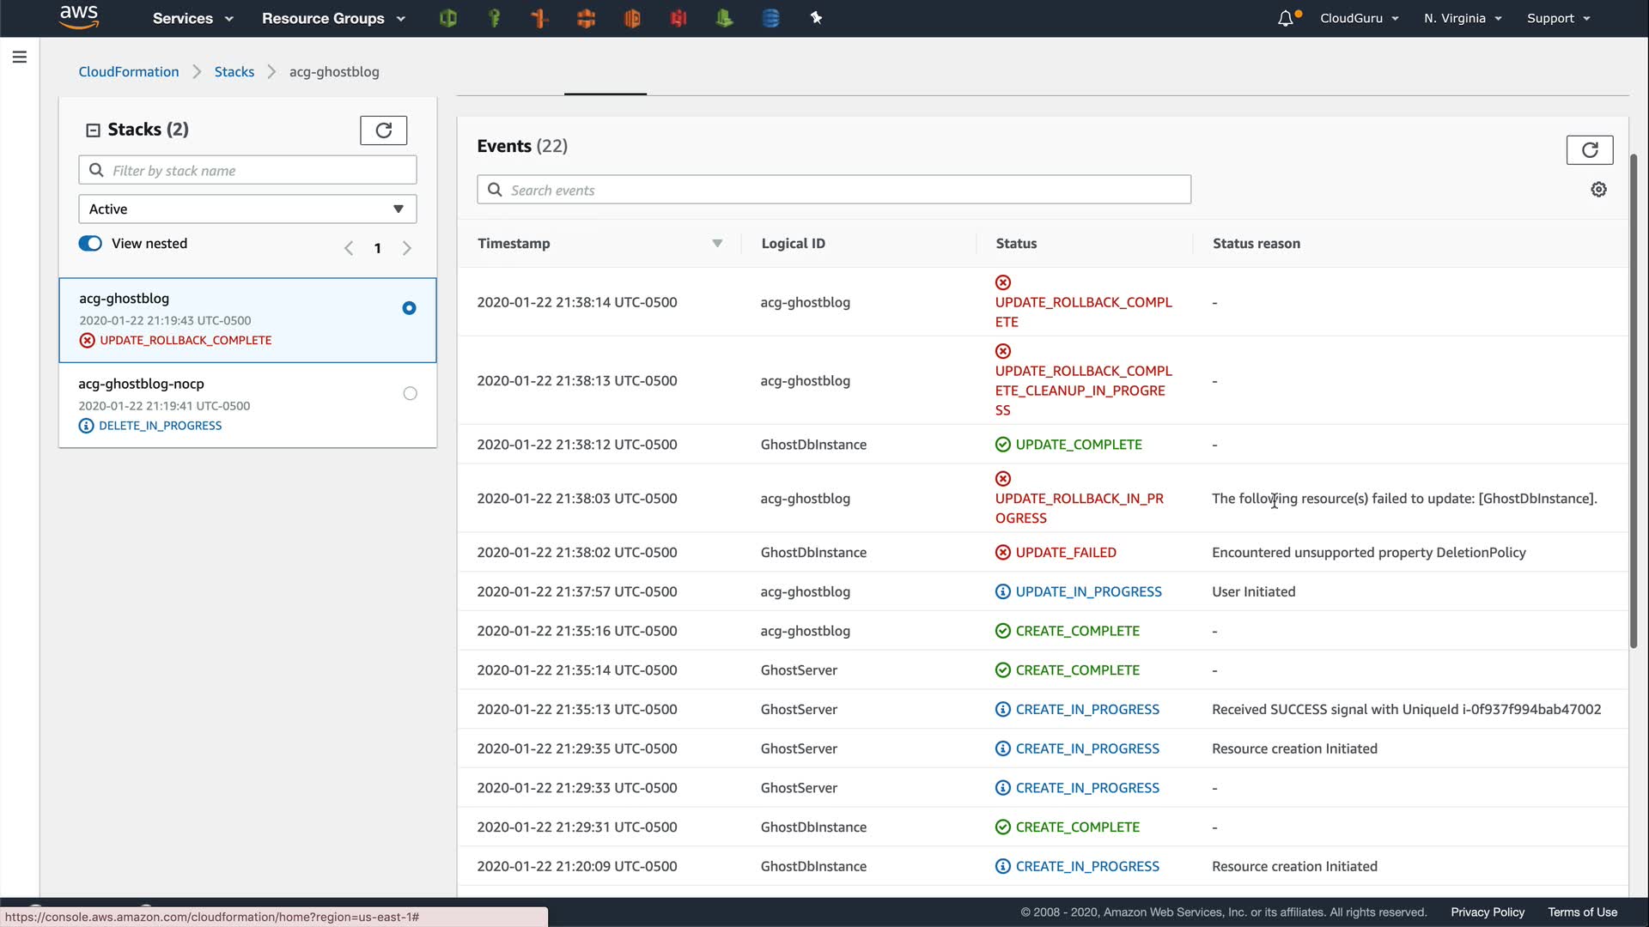Select the acg-ghostblog stack radio button
This screenshot has height=927, width=1649.
(x=409, y=308)
